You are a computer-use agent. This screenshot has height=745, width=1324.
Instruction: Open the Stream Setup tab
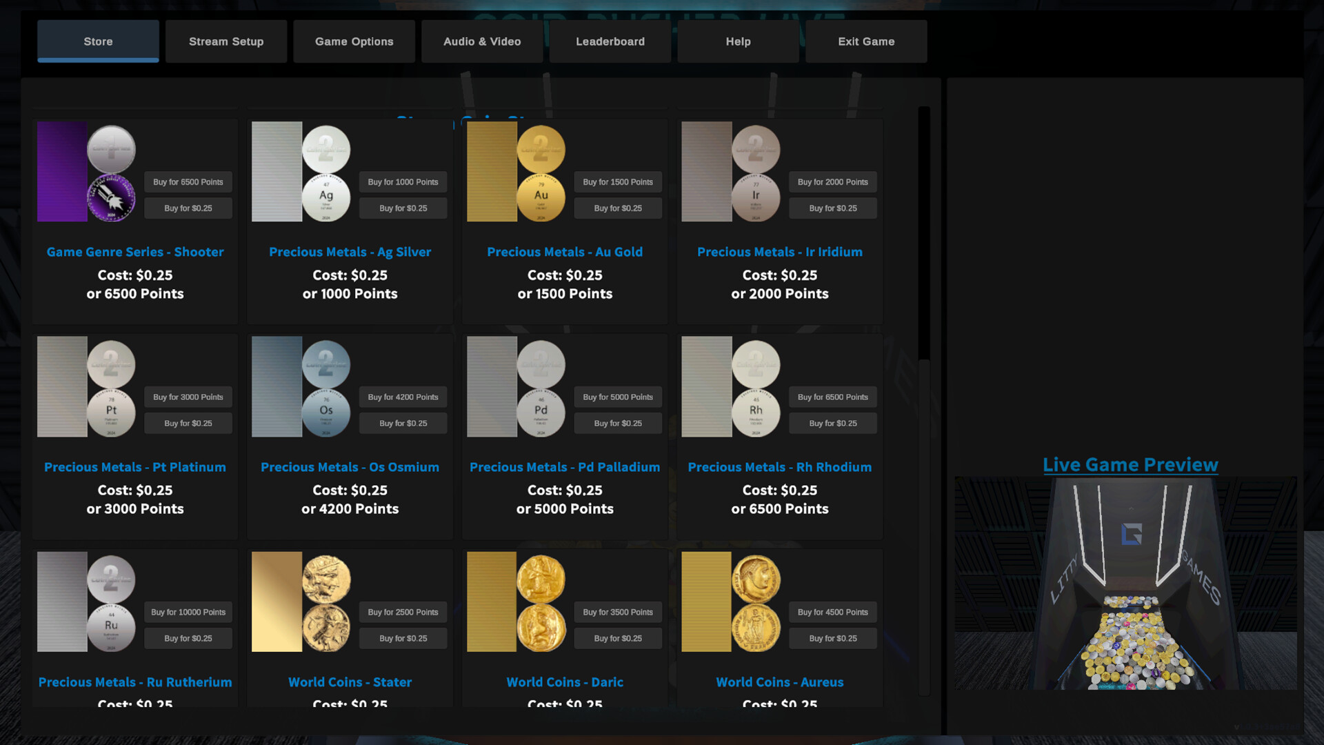[226, 41]
